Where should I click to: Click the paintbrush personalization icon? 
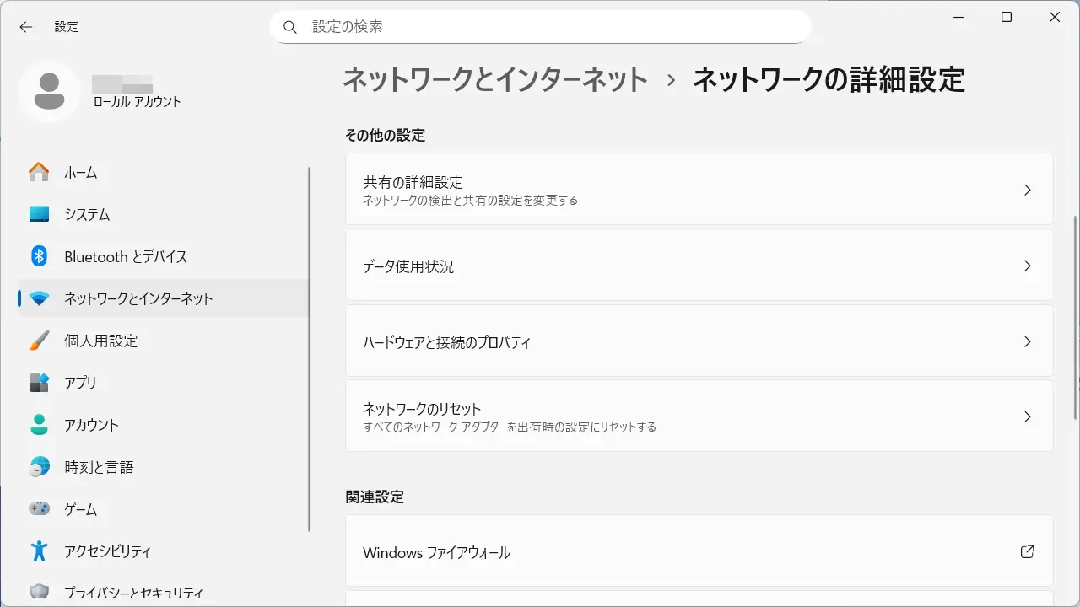point(39,341)
